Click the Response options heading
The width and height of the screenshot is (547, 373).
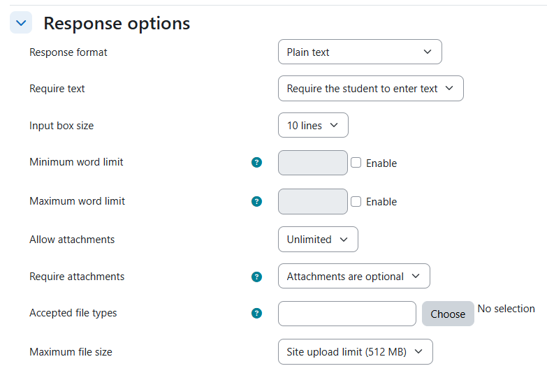(x=117, y=23)
